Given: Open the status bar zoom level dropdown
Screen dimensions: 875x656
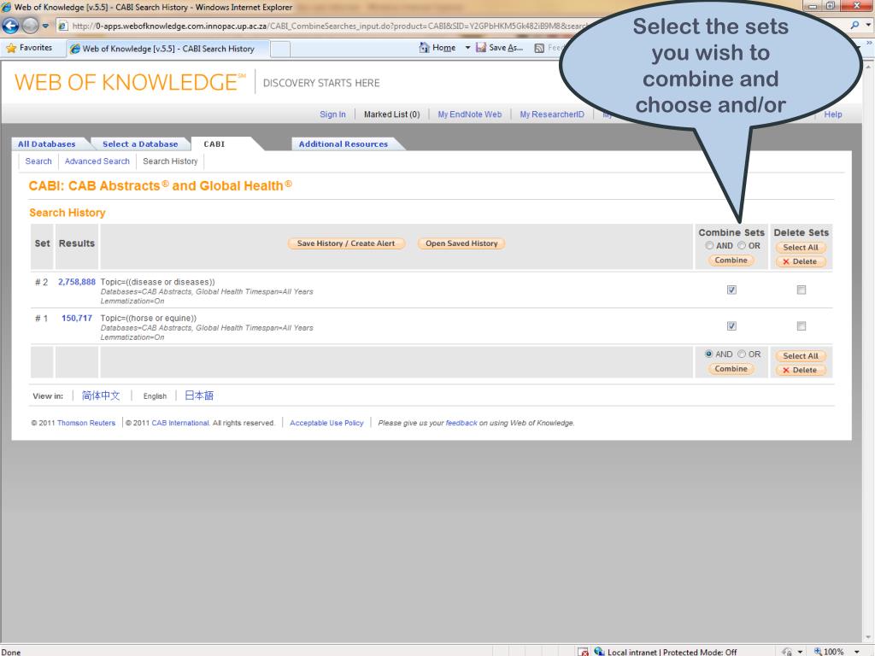Looking at the screenshot, I should click(x=856, y=652).
